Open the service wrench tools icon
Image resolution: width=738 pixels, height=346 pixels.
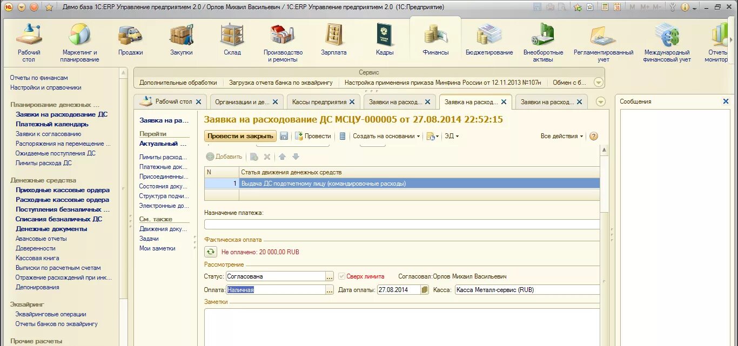[x=672, y=7]
